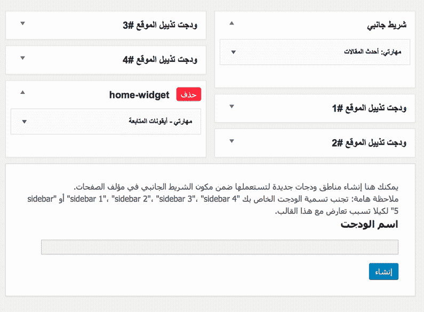Click the red حذف delete button
The height and width of the screenshot is (312, 424).
click(x=189, y=94)
